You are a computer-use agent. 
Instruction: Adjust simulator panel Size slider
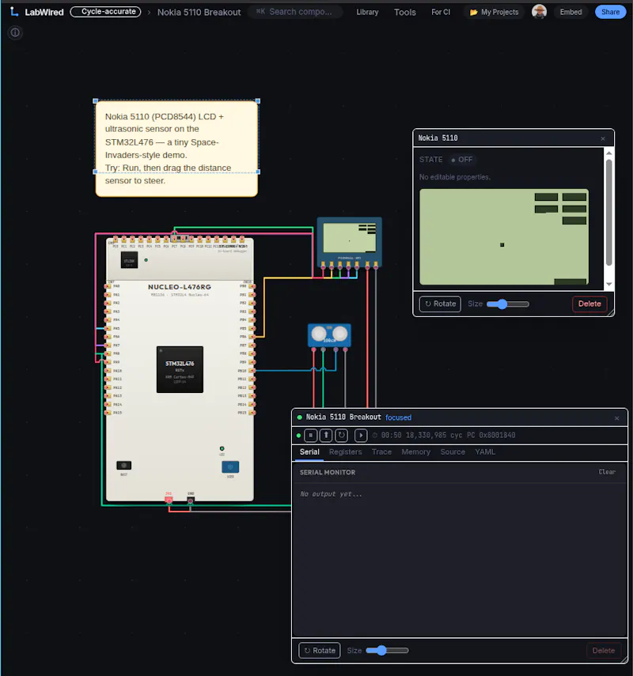[x=387, y=651]
